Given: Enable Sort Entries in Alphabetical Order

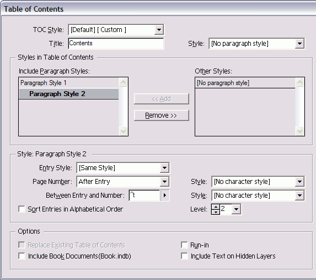Looking at the screenshot, I should (22, 209).
